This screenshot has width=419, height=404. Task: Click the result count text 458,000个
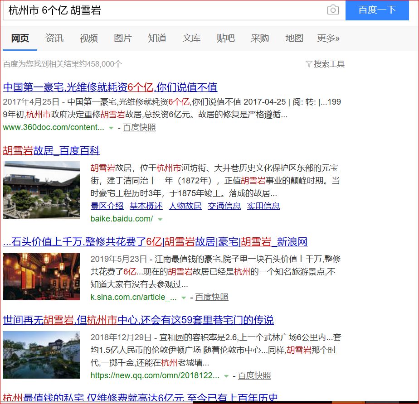104,64
